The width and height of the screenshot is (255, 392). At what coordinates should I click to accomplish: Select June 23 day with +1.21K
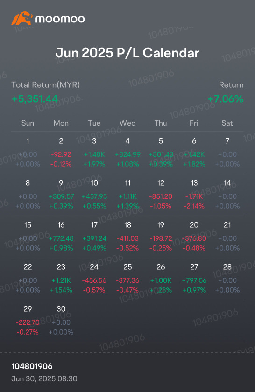61,279
